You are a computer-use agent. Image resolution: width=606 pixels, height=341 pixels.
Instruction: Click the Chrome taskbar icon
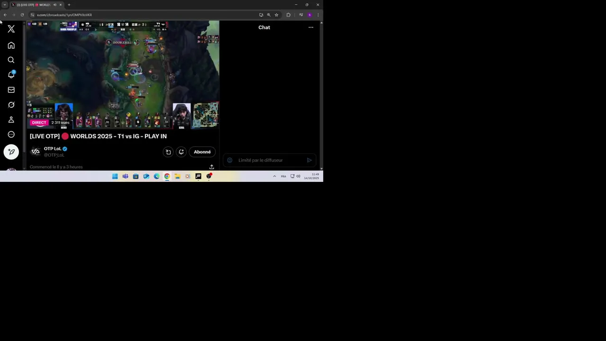point(167,176)
